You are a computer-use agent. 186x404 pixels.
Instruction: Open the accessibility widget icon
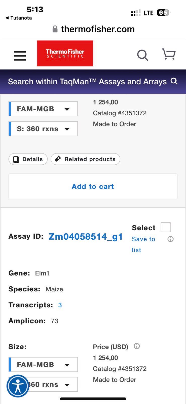point(18,386)
